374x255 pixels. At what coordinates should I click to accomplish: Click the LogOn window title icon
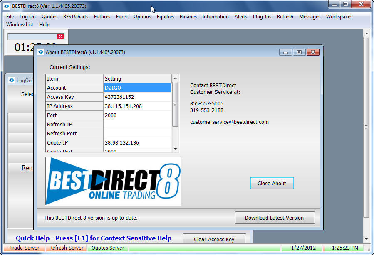tap(12, 80)
